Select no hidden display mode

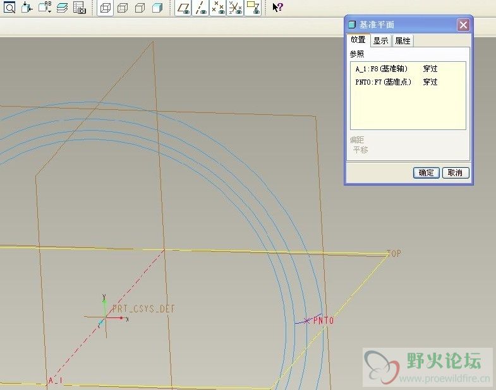pos(140,8)
